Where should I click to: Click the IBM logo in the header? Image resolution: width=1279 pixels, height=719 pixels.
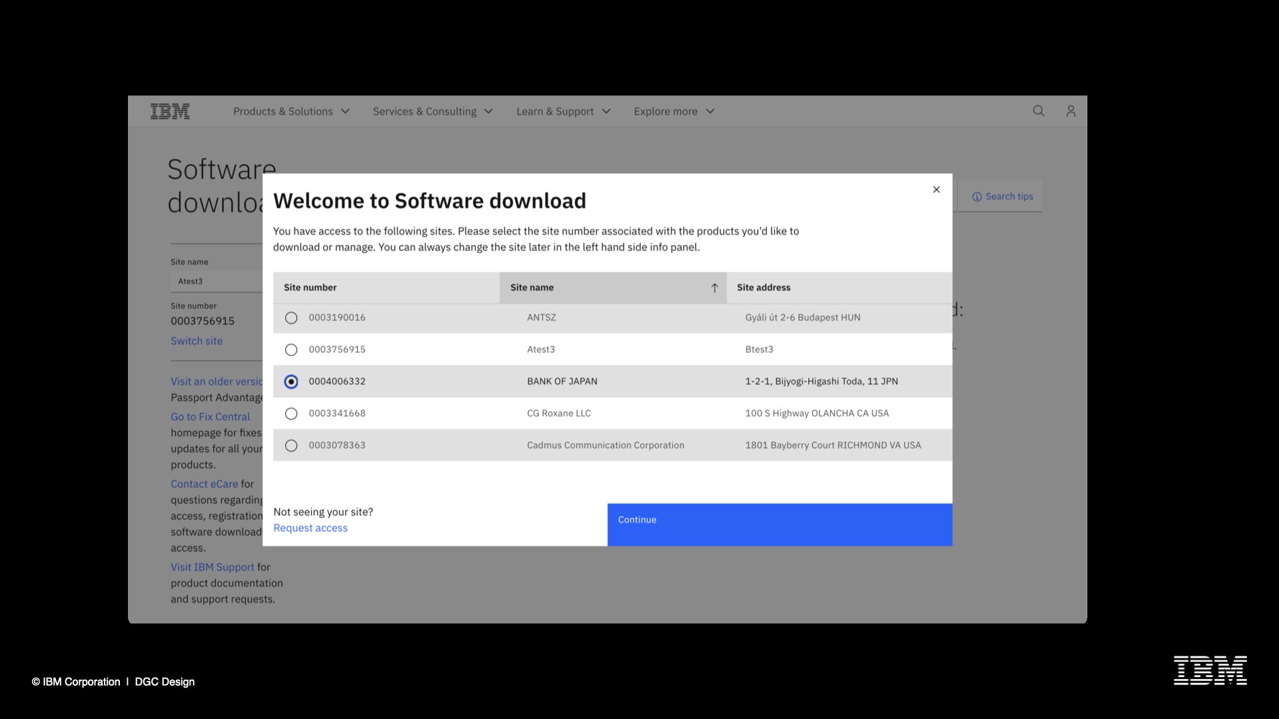pos(170,111)
